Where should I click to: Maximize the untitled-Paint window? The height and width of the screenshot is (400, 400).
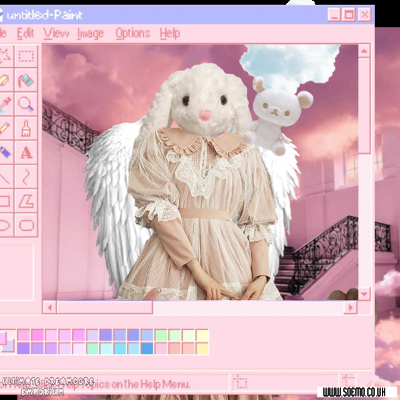[349, 14]
